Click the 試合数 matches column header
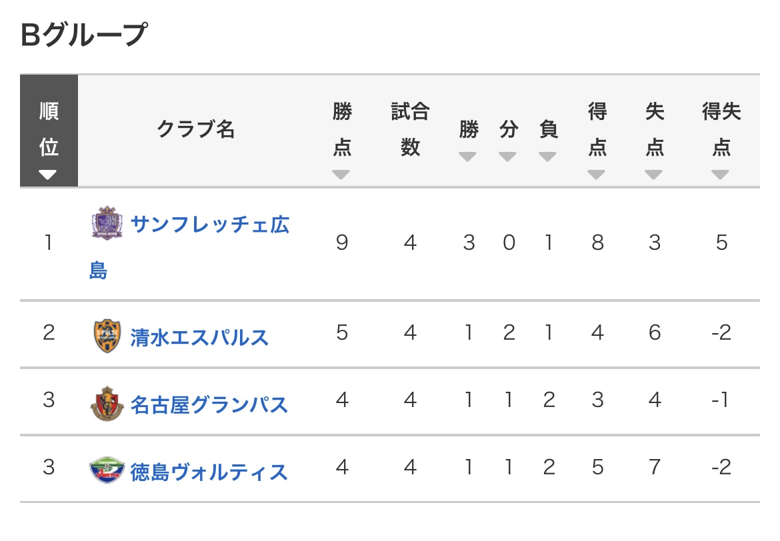This screenshot has height=541, width=780. click(x=410, y=129)
